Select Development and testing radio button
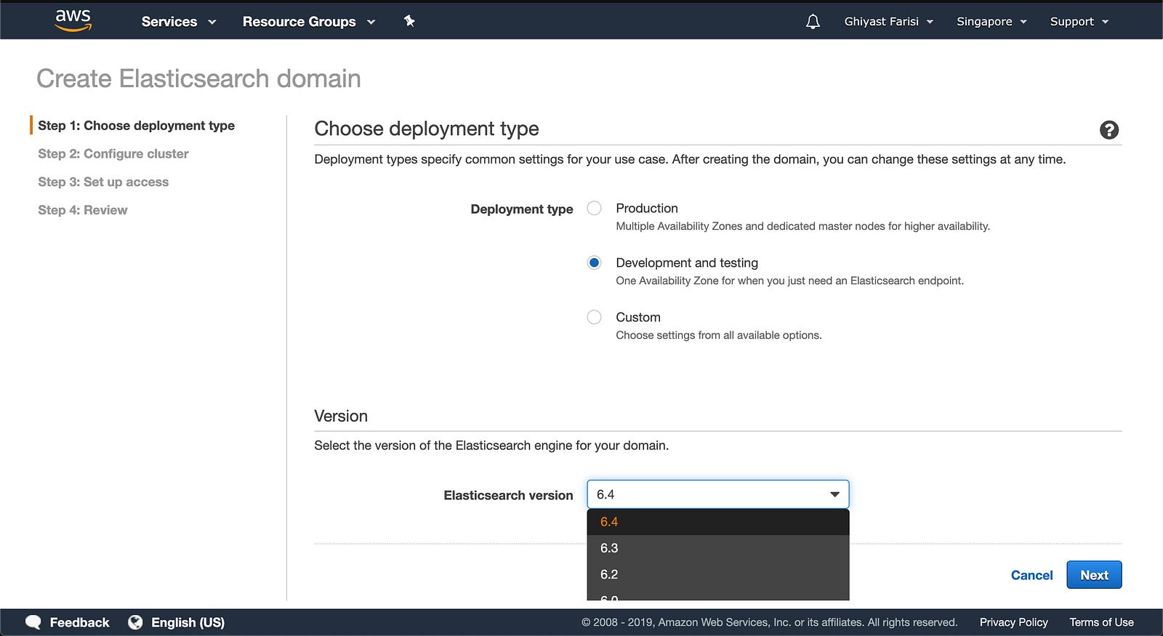 pos(595,263)
